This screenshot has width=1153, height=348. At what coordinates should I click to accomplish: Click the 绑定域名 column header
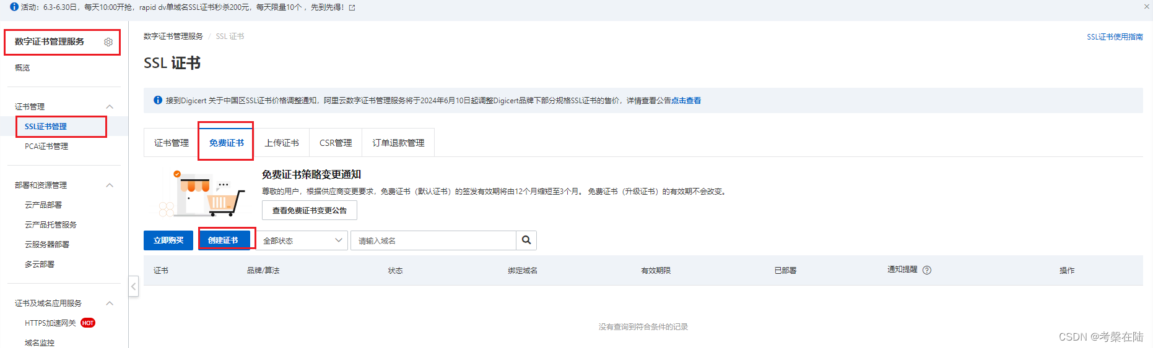coord(523,271)
